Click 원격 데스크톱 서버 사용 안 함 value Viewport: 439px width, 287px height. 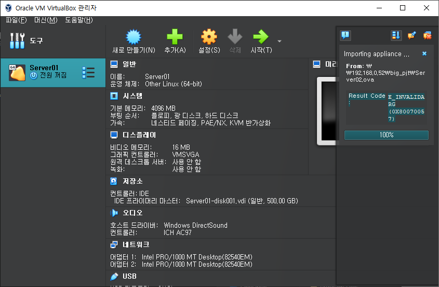pyautogui.click(x=187, y=162)
